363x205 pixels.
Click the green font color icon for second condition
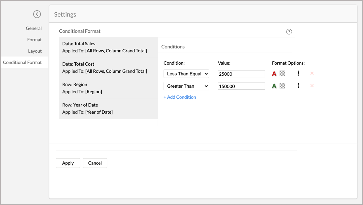pos(274,86)
